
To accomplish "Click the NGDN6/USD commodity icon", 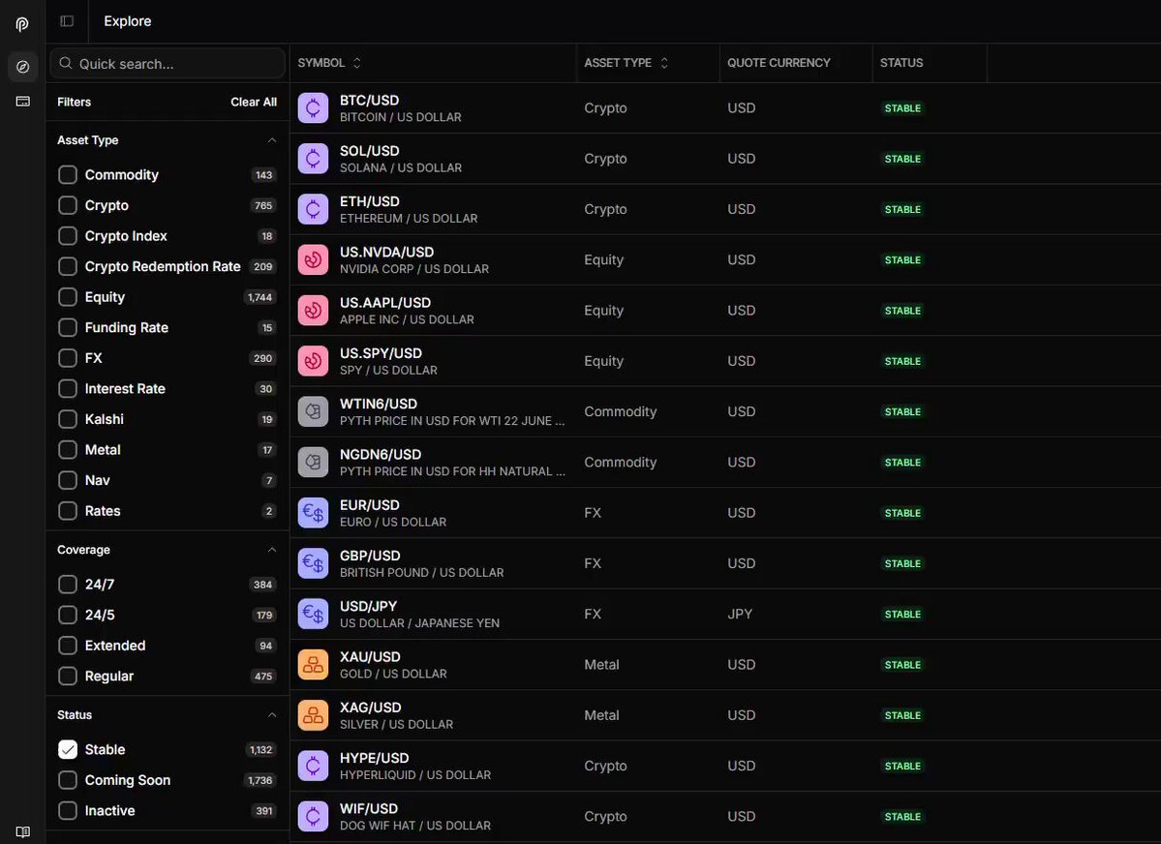I will coord(313,462).
